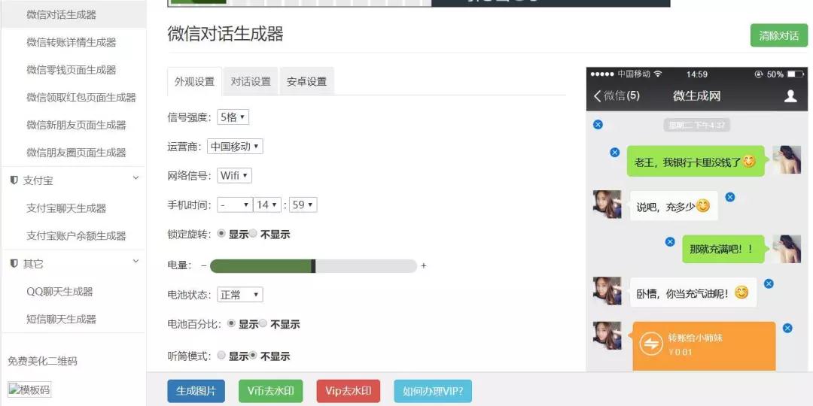Open the 安卓设置 tab

(x=306, y=81)
